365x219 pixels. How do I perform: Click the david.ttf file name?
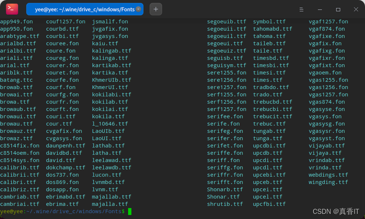(61, 160)
